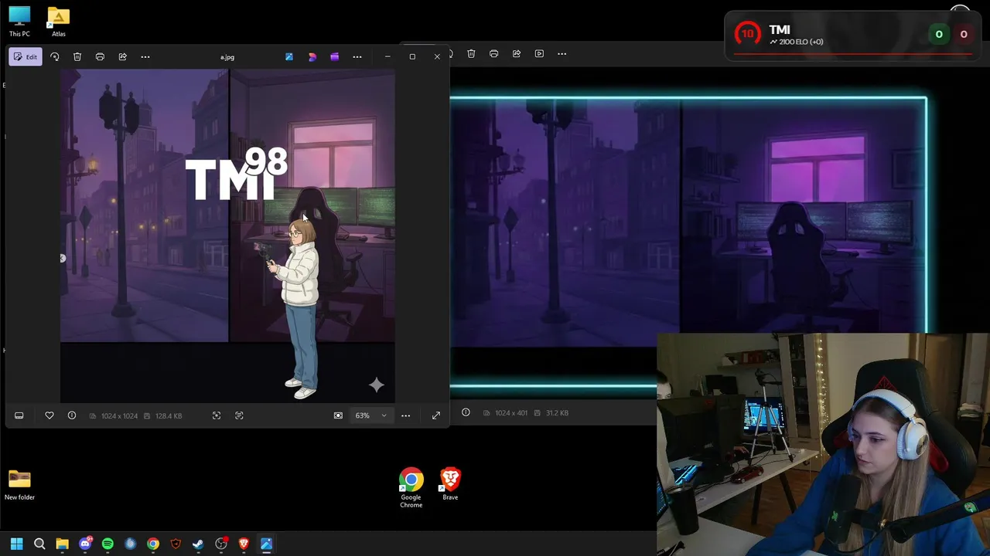Open the Windows Start menu
990x556 pixels.
16,544
